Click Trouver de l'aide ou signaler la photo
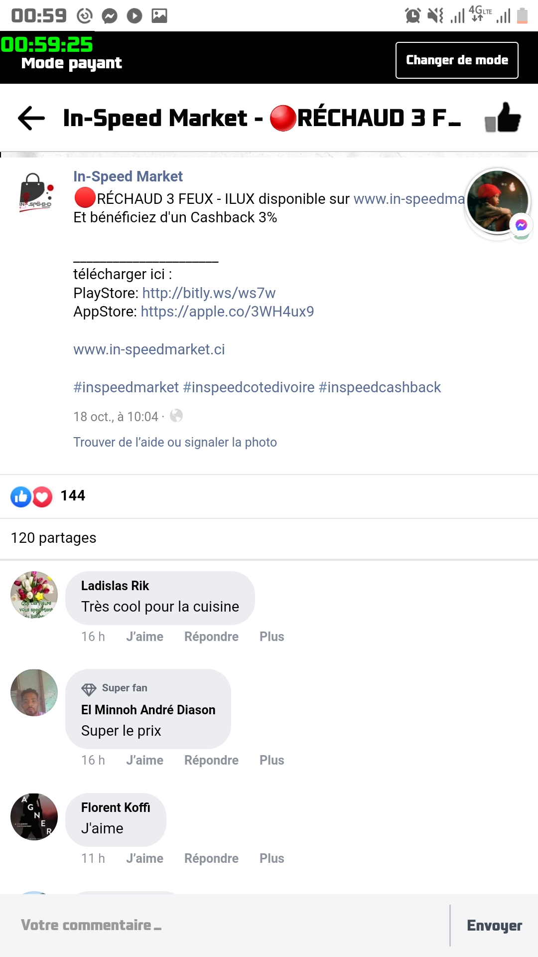 [175, 442]
